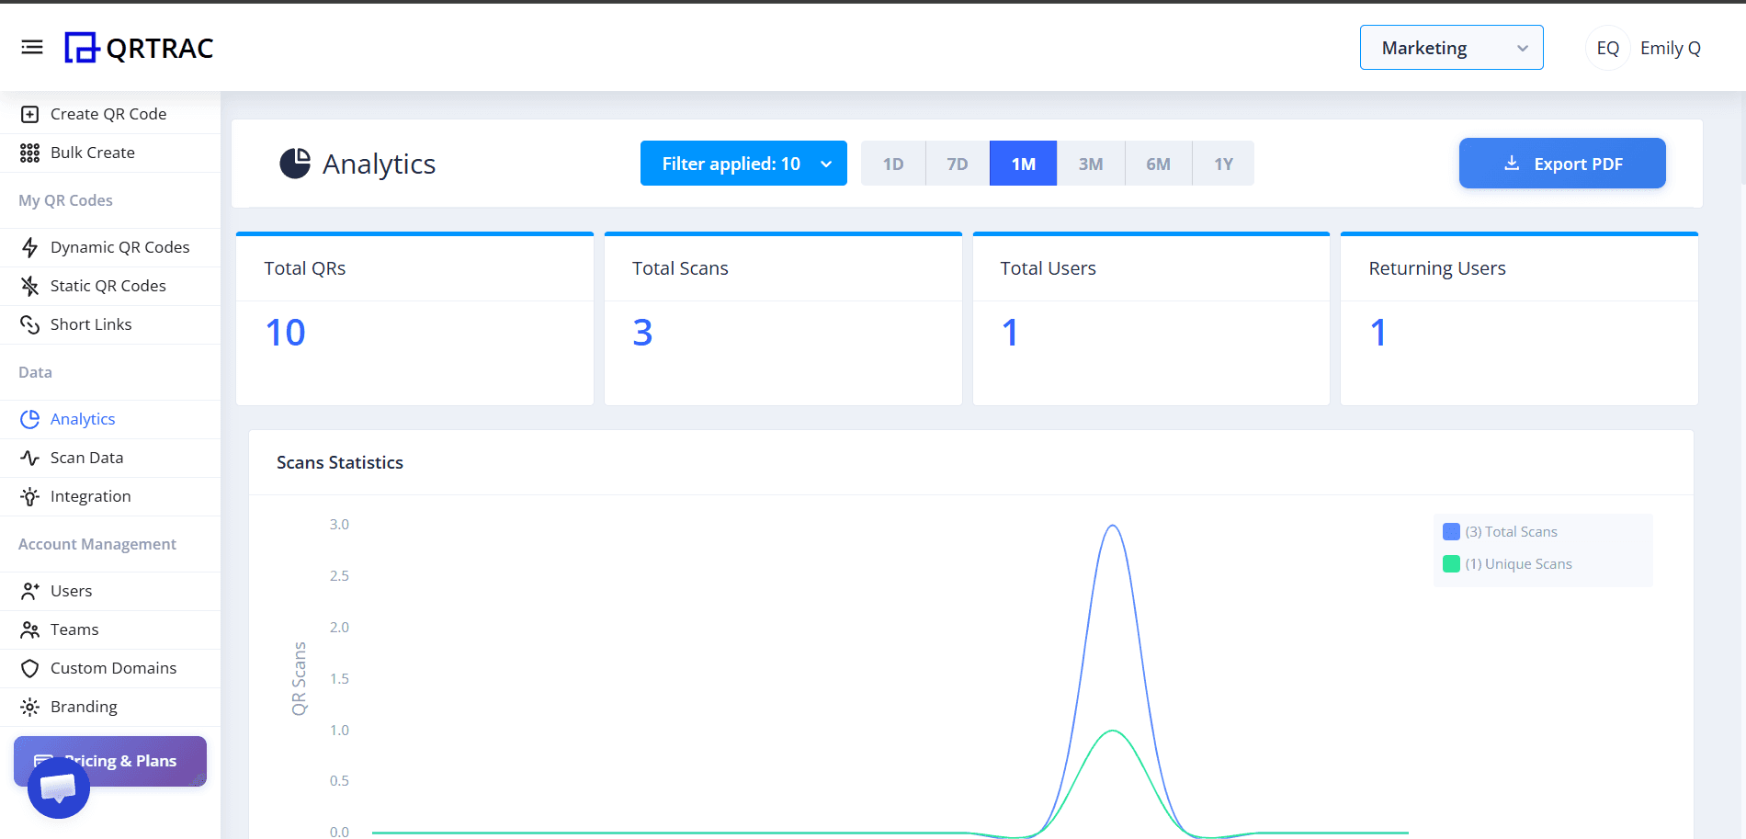Navigate to Short Links

pyautogui.click(x=91, y=324)
